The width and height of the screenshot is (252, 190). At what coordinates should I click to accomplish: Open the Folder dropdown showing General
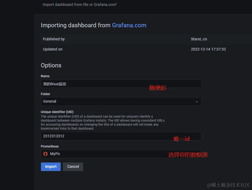[121, 102]
